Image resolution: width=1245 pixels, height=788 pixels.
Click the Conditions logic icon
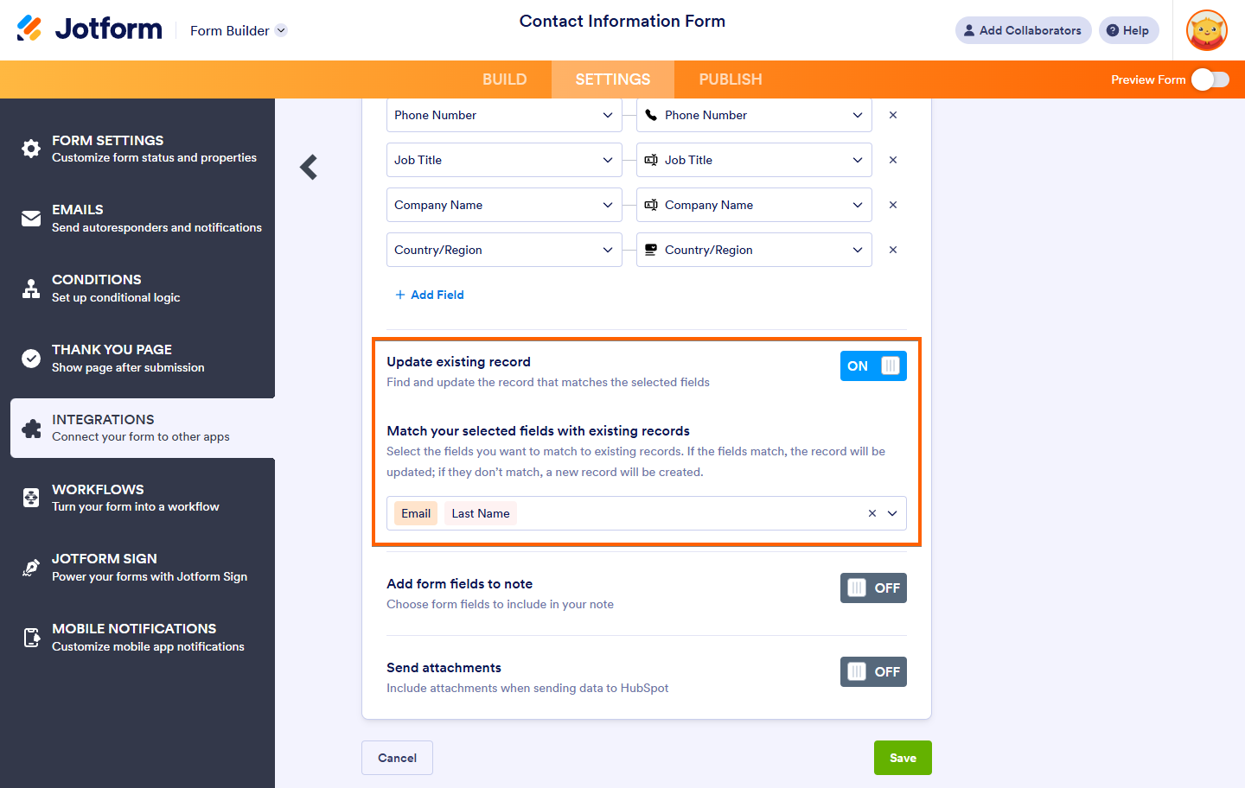[31, 289]
